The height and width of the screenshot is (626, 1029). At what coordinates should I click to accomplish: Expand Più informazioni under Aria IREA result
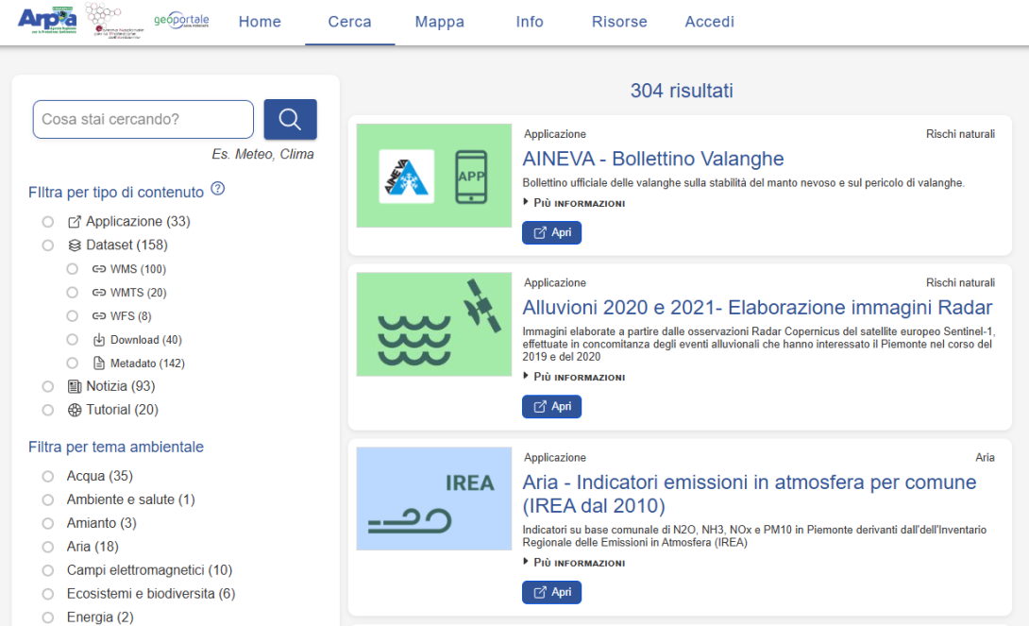574,563
